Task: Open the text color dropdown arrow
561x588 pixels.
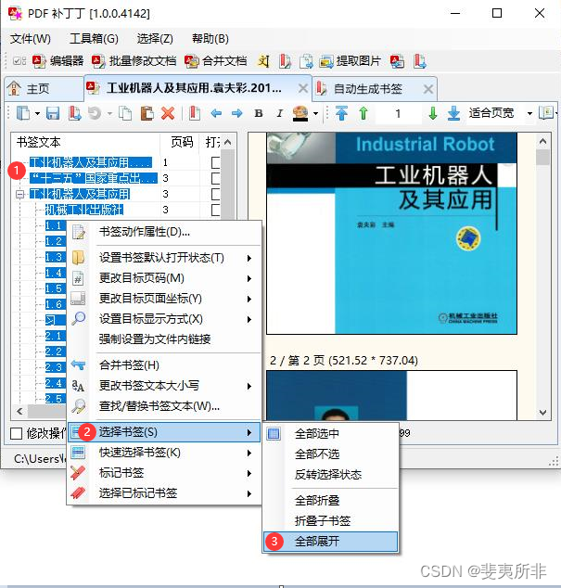Action: coord(315,113)
